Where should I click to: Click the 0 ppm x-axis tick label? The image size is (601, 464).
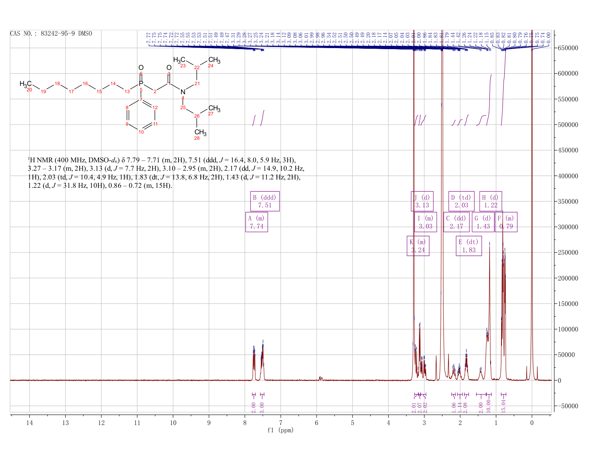[x=532, y=423]
